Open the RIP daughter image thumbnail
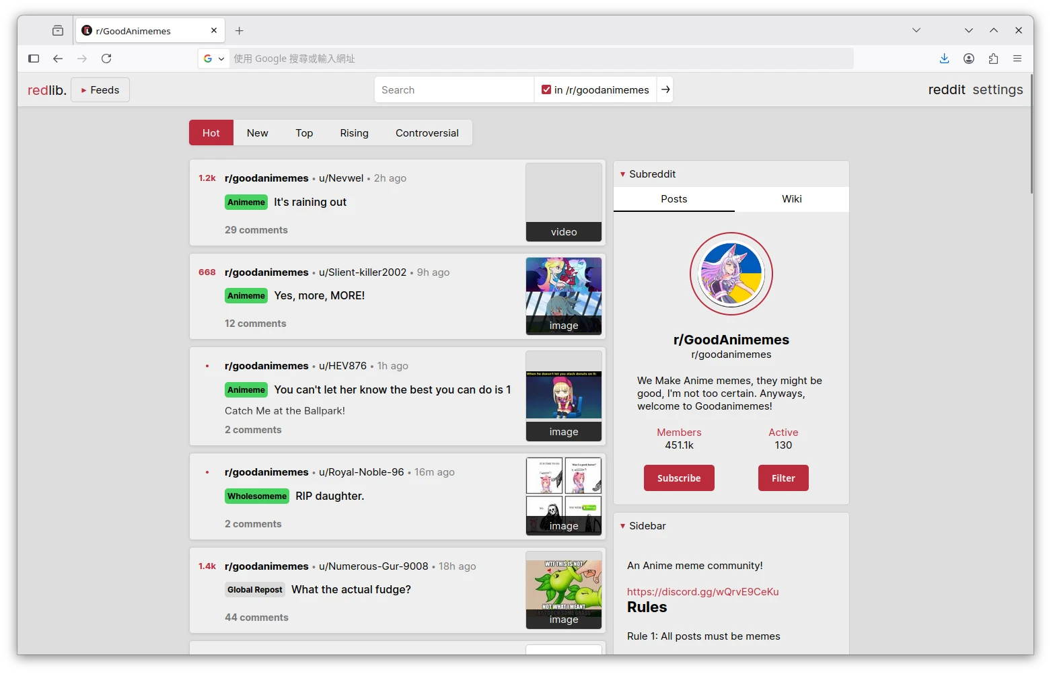Screen dimensions: 1051x674 click(564, 496)
